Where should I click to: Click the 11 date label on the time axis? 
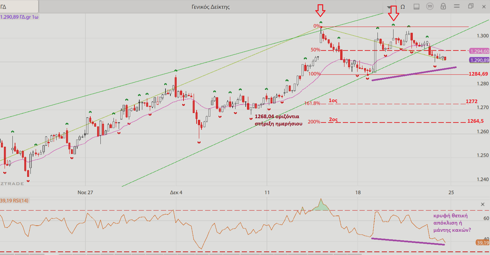point(267,192)
